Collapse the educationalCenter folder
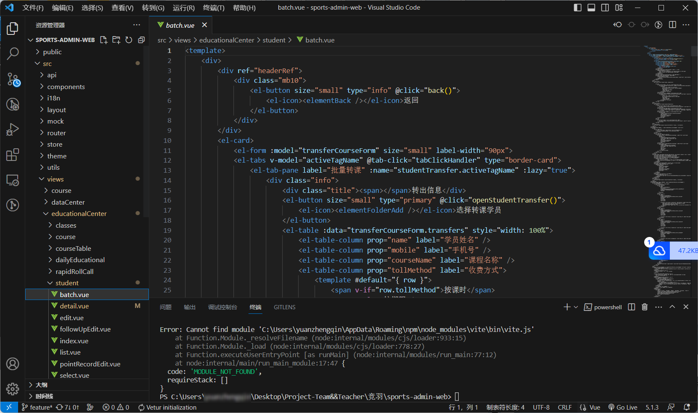The width and height of the screenshot is (698, 413). [x=87, y=213]
